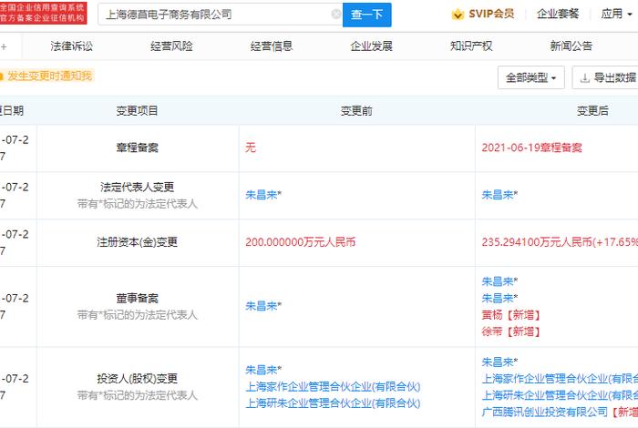The height and width of the screenshot is (428, 638).
Task: Click the 徐帝【新增】 entry
Action: pyautogui.click(x=510, y=331)
